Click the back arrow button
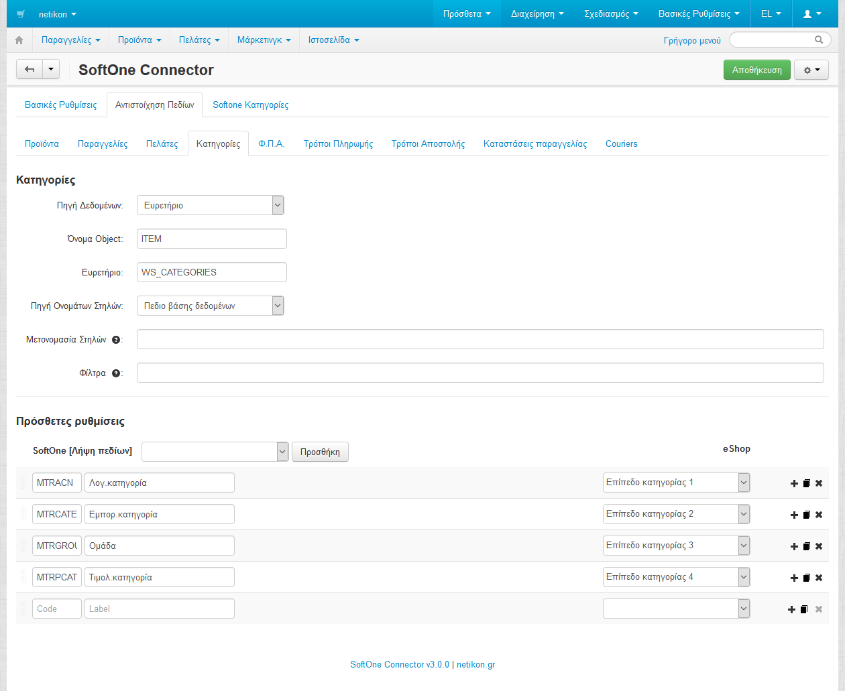The width and height of the screenshot is (845, 691). click(x=30, y=70)
